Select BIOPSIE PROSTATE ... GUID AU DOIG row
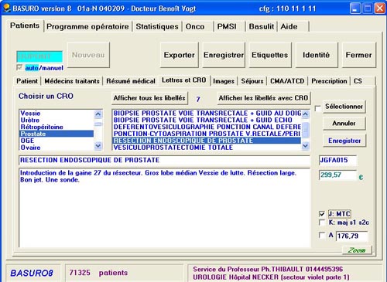Screen dimensions: 387x282 pyautogui.click(x=207, y=114)
